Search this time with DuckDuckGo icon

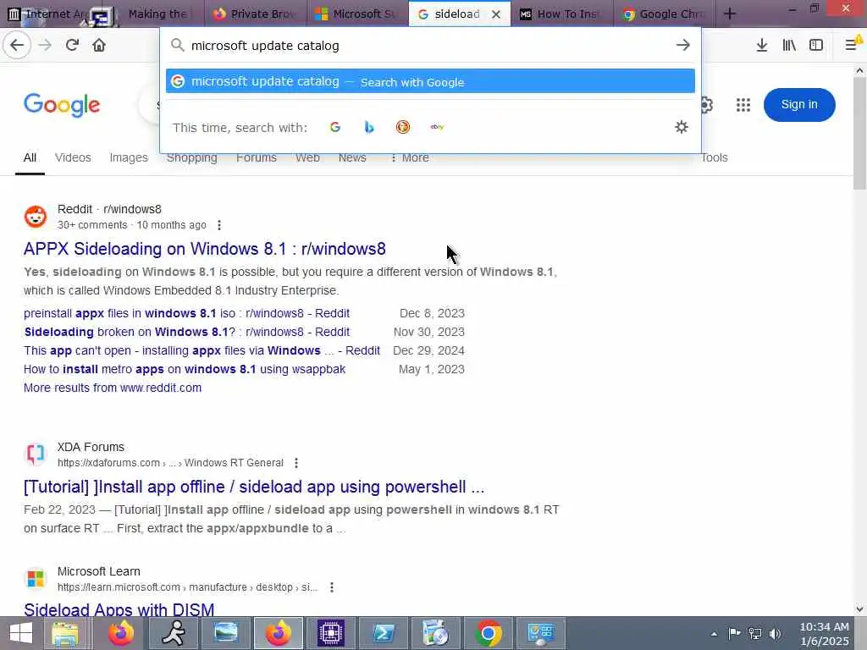tap(403, 127)
